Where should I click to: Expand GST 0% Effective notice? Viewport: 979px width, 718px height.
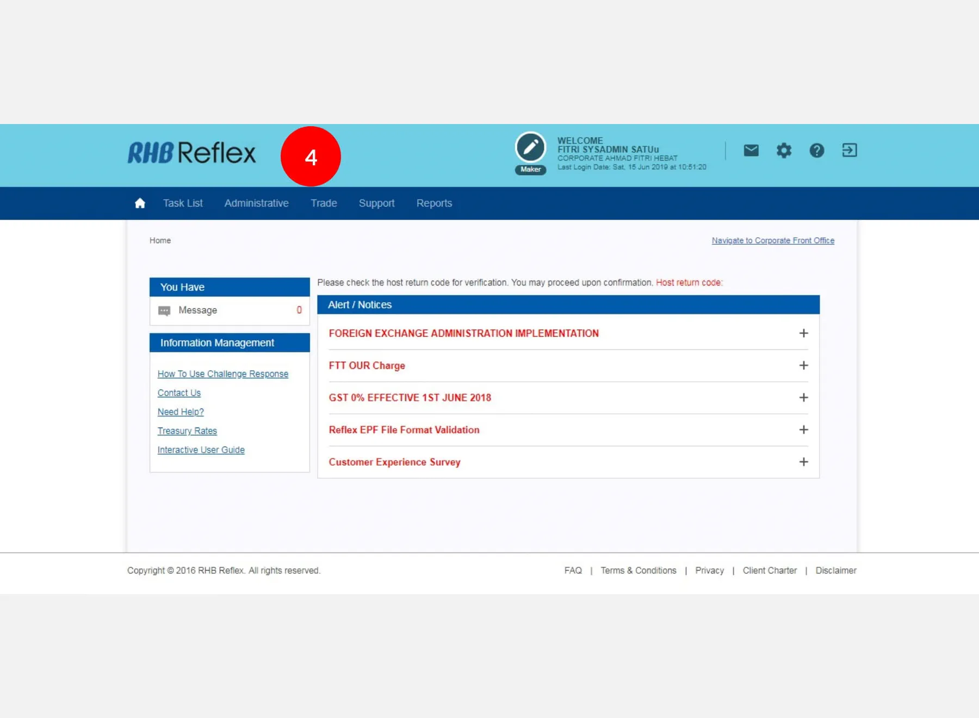coord(803,398)
